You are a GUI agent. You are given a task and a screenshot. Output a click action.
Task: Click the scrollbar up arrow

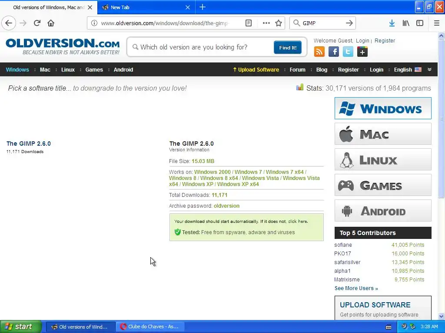[x=441, y=36]
